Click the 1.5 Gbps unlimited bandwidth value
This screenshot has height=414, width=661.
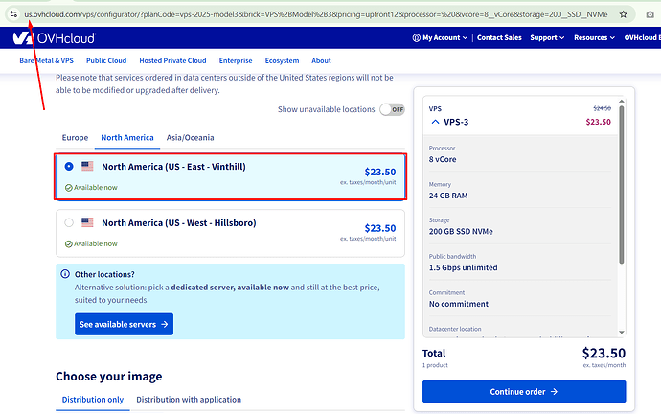click(464, 267)
